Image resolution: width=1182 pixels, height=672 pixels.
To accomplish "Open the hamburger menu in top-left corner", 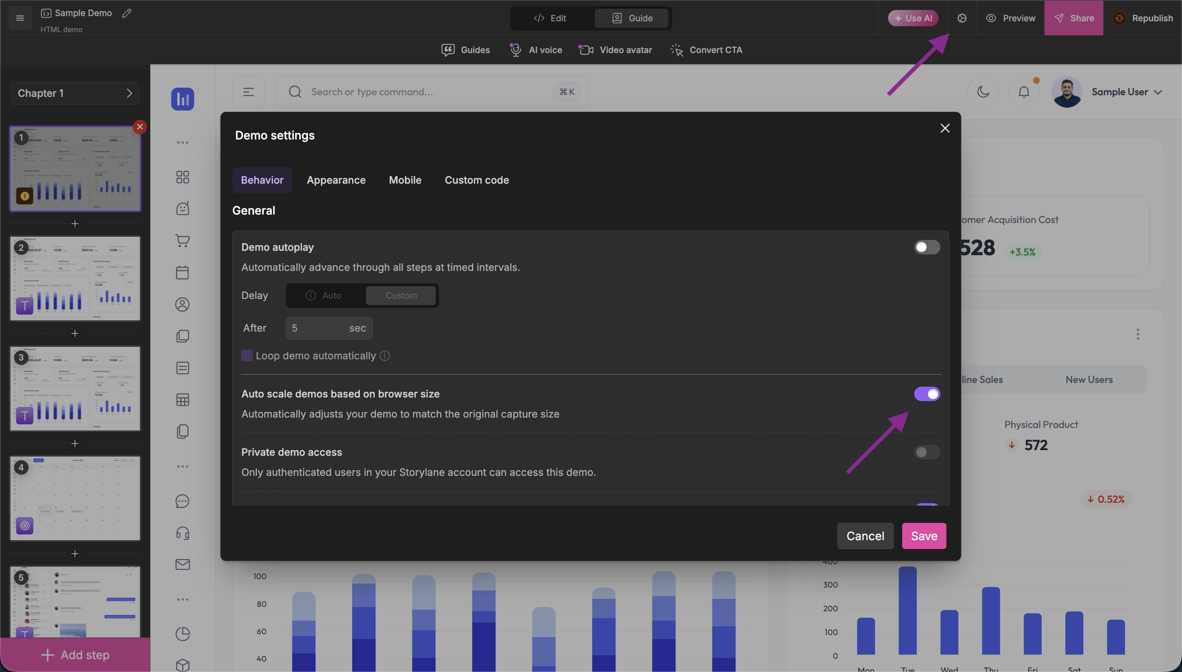I will click(x=20, y=18).
